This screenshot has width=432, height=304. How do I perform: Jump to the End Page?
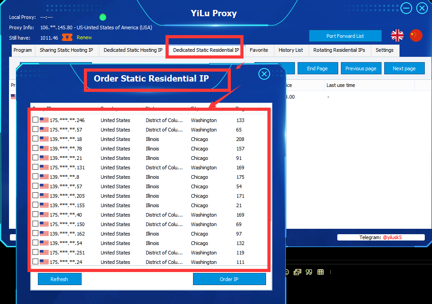point(317,68)
